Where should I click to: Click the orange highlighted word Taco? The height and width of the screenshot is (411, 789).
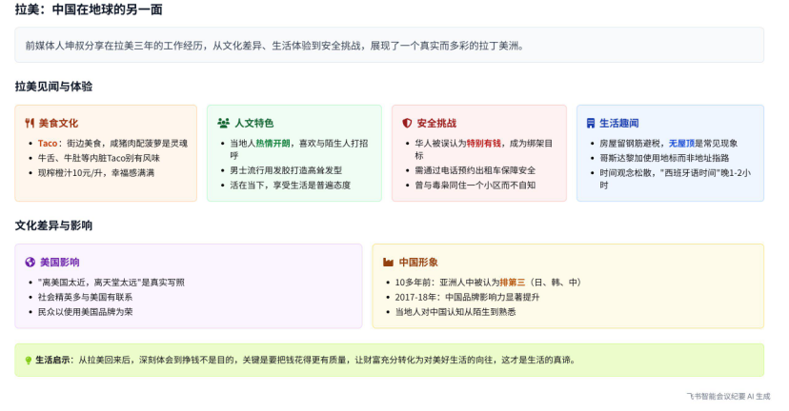tap(49, 143)
